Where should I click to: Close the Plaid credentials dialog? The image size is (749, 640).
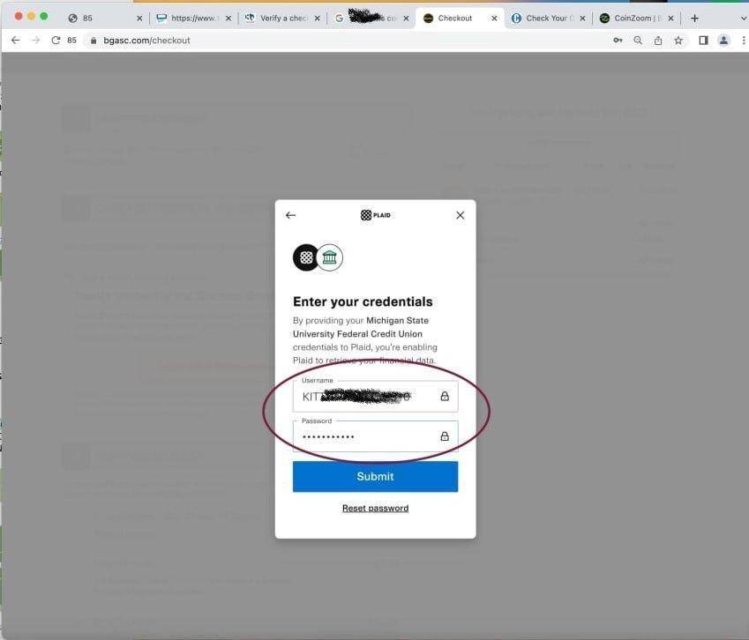coord(460,215)
